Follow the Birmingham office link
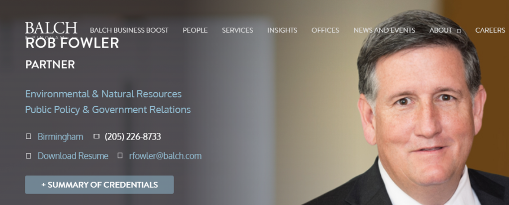Image resolution: width=509 pixels, height=205 pixels. (60, 137)
